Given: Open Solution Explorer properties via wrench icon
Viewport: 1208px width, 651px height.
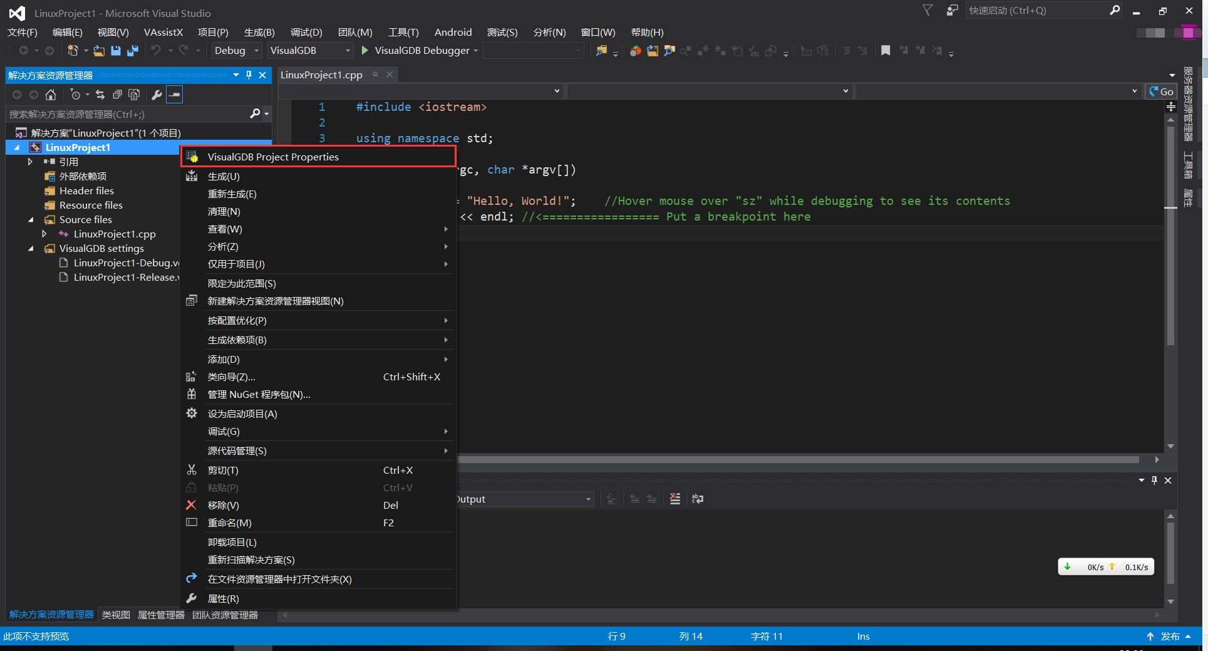Looking at the screenshot, I should [157, 95].
